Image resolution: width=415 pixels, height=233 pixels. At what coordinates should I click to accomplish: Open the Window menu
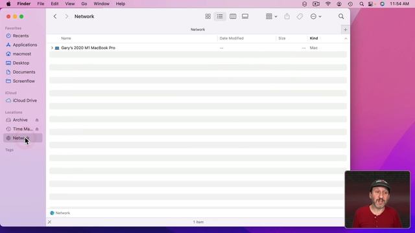[x=101, y=4]
